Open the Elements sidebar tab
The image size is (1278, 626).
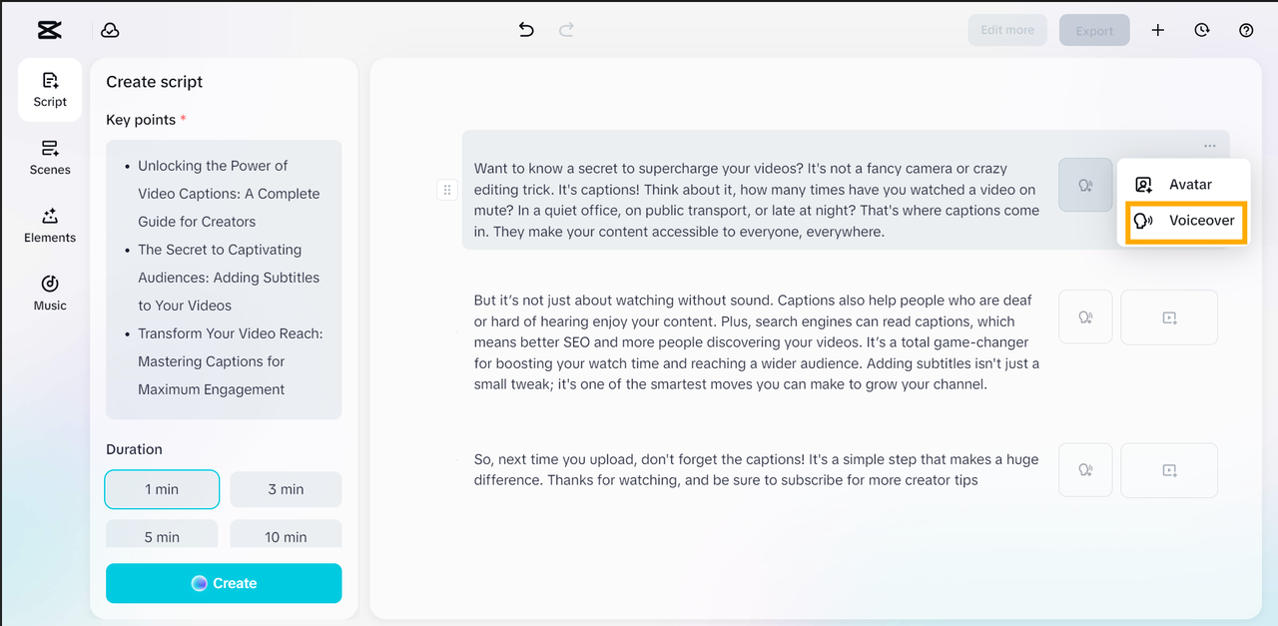50,226
